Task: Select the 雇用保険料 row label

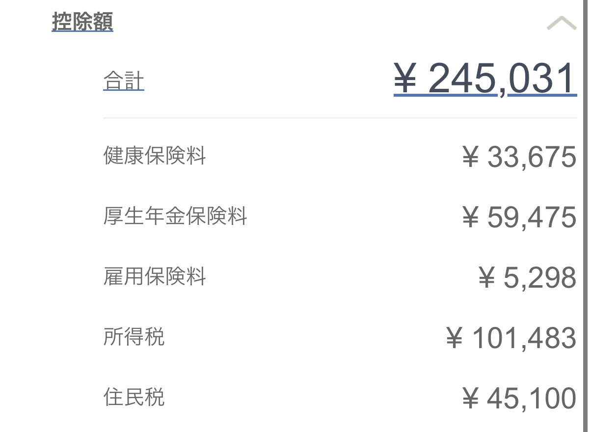Action: (155, 276)
